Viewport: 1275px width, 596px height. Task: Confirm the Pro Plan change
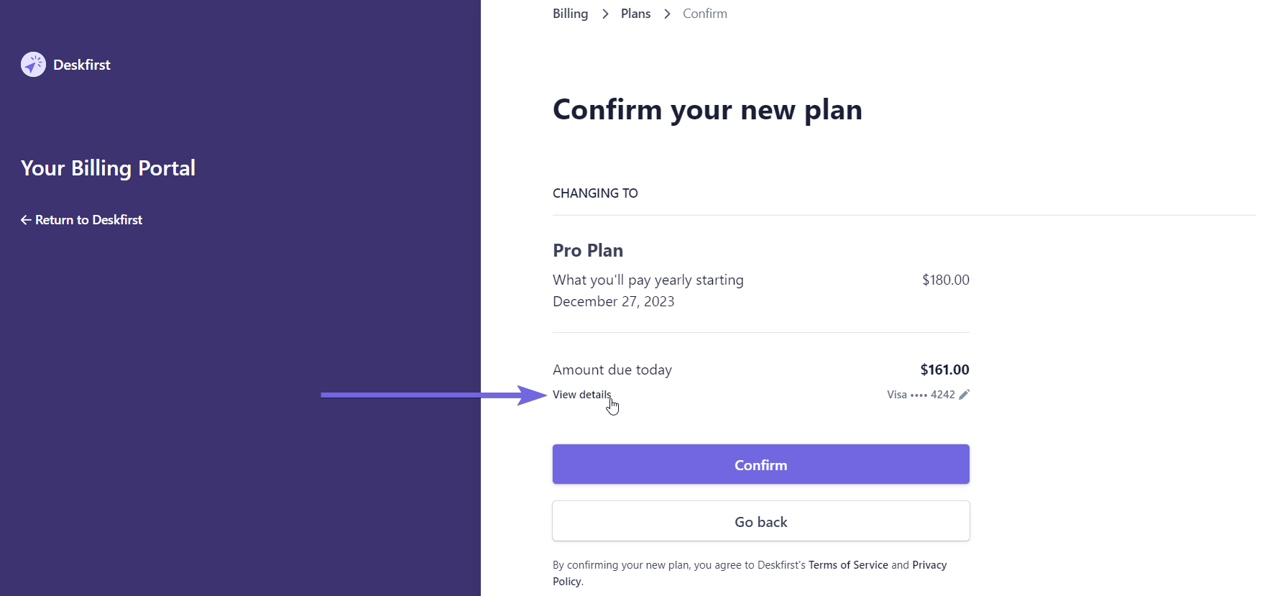(x=760, y=464)
